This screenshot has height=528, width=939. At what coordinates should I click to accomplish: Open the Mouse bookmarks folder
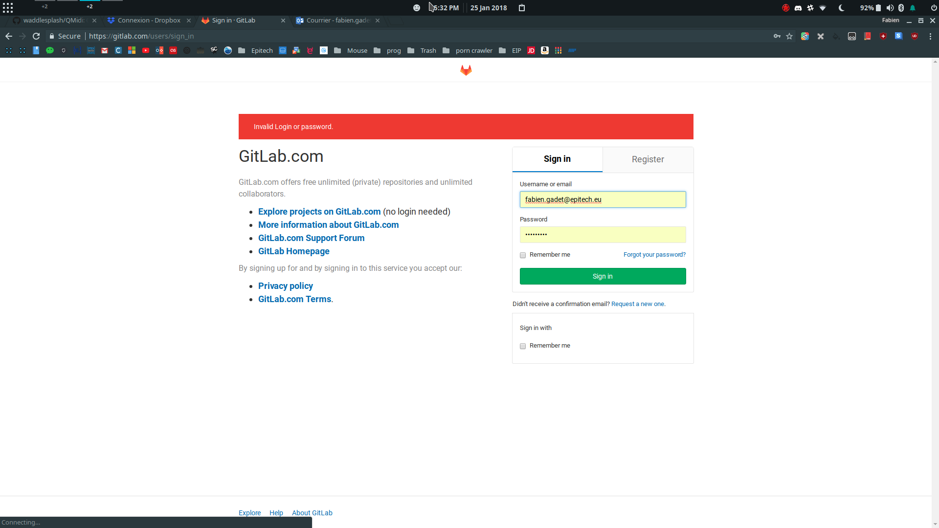(351, 50)
